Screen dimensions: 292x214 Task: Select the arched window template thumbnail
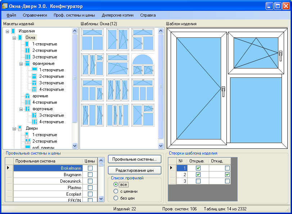tap(143, 64)
